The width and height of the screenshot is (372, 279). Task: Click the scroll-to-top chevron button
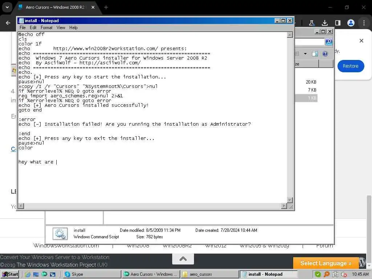[183, 259]
